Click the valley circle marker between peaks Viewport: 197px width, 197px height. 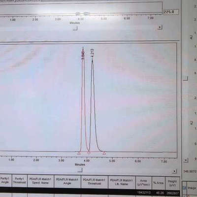pos(89,153)
